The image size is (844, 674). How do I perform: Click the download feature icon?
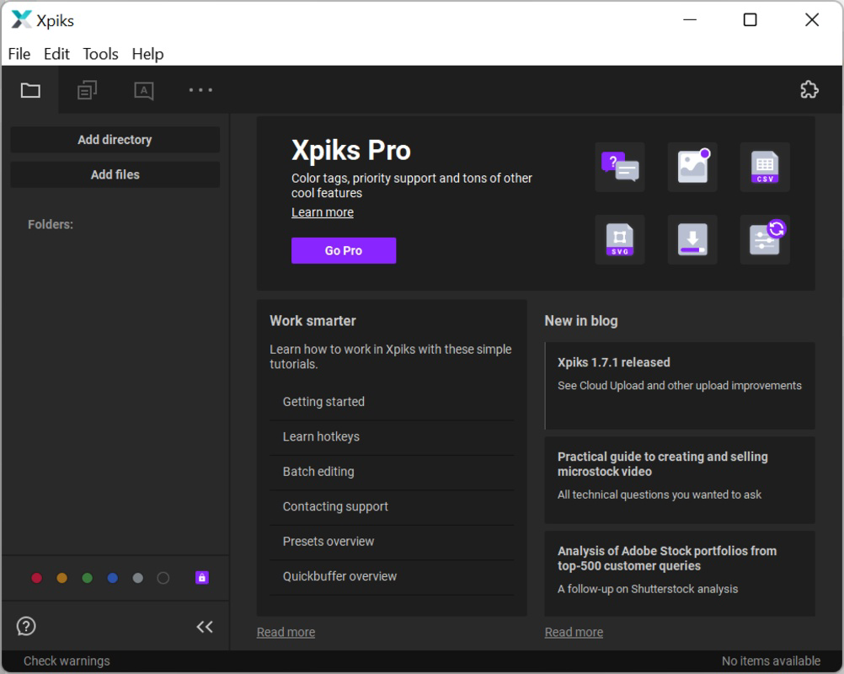point(692,239)
